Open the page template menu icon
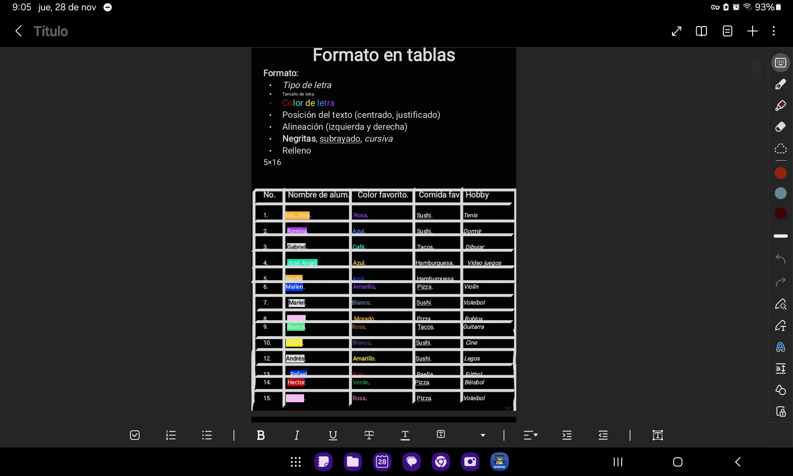The image size is (793, 476). click(x=727, y=31)
